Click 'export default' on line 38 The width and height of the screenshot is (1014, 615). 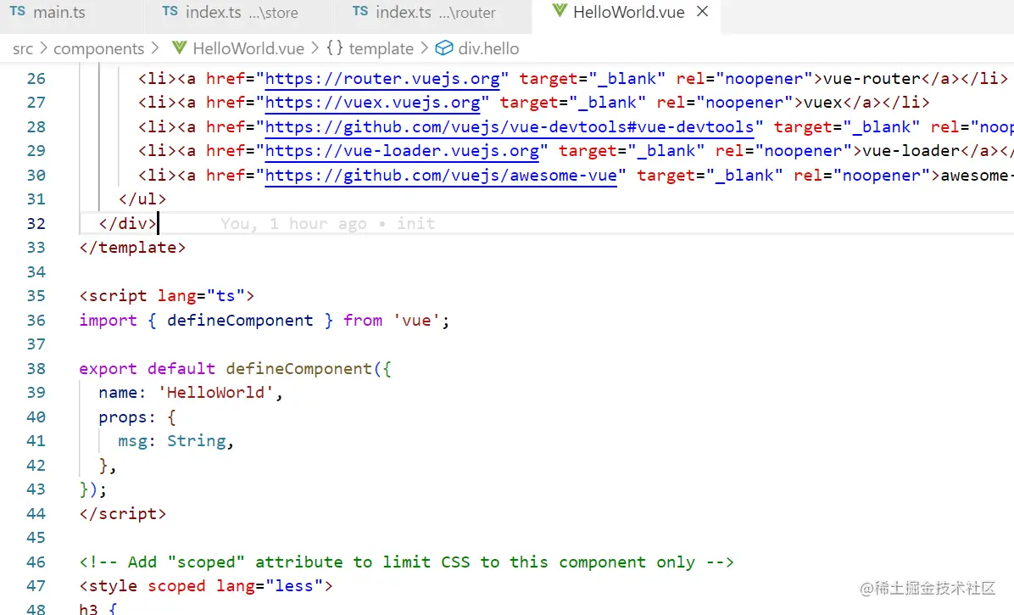coord(147,369)
